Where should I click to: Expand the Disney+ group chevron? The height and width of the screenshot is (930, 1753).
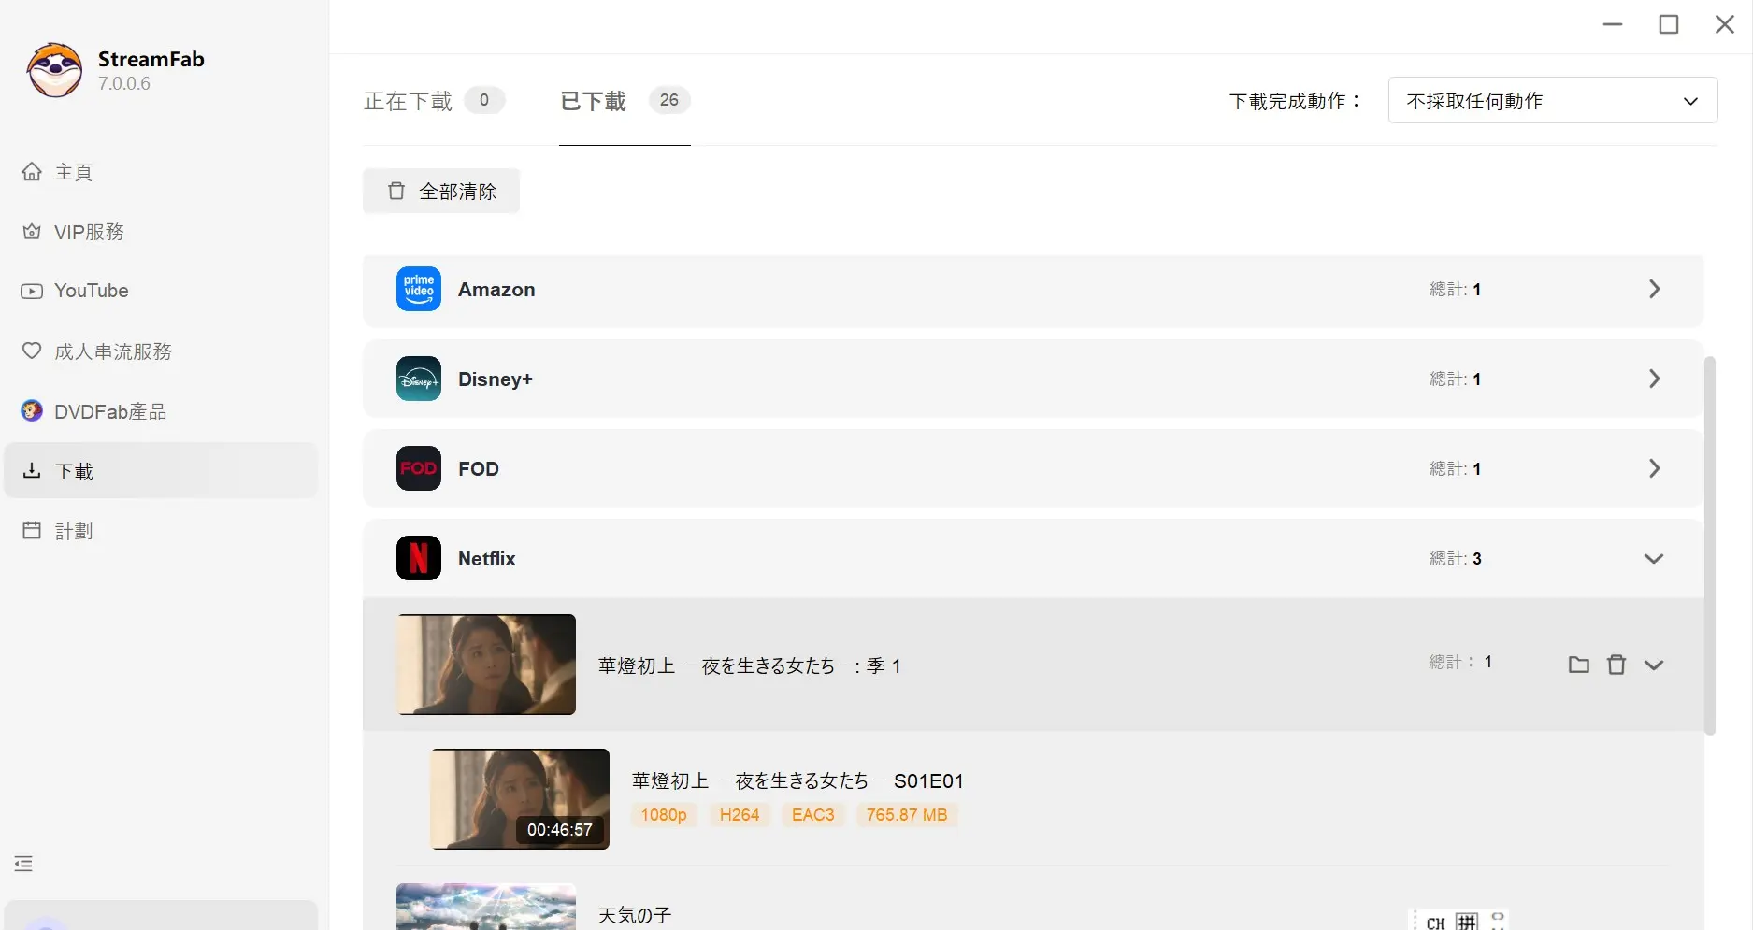[1654, 379]
